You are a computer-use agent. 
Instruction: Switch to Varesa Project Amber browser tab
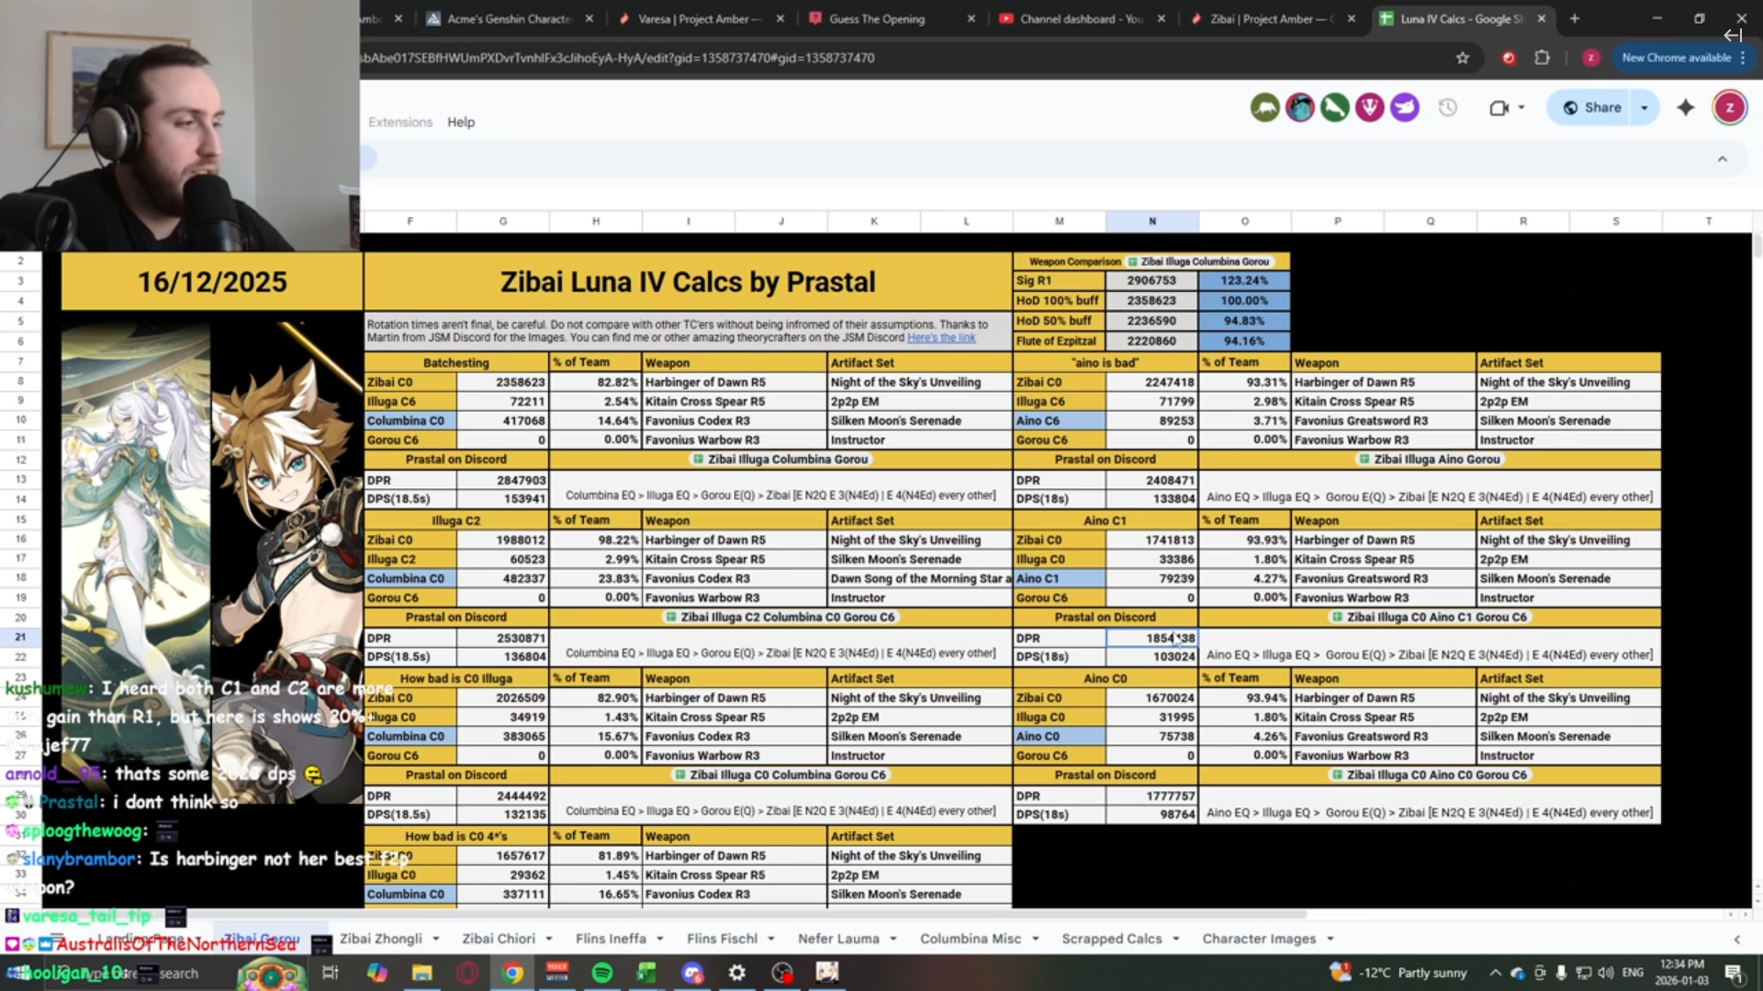[x=698, y=18]
